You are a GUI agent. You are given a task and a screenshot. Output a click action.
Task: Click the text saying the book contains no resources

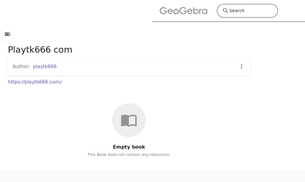[129, 154]
